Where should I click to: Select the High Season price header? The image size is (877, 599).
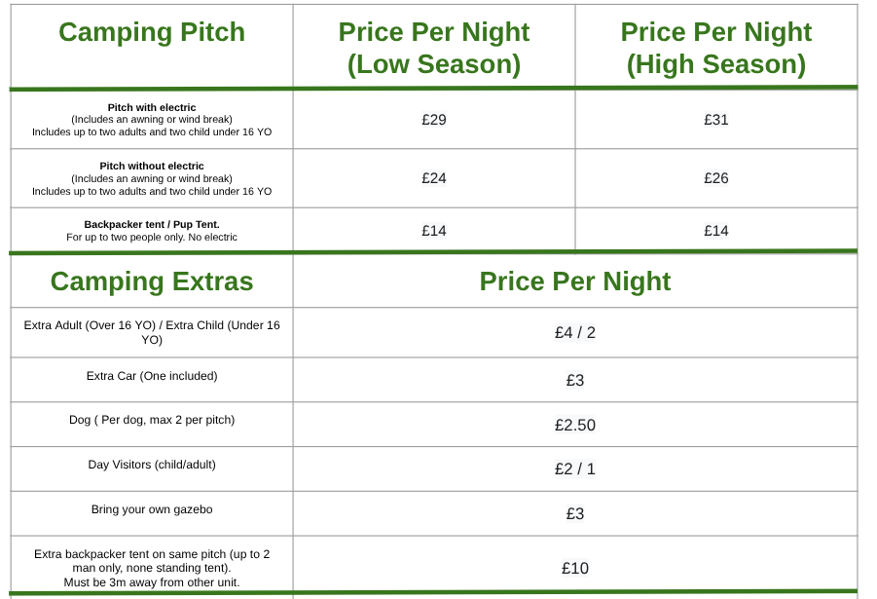(x=716, y=48)
